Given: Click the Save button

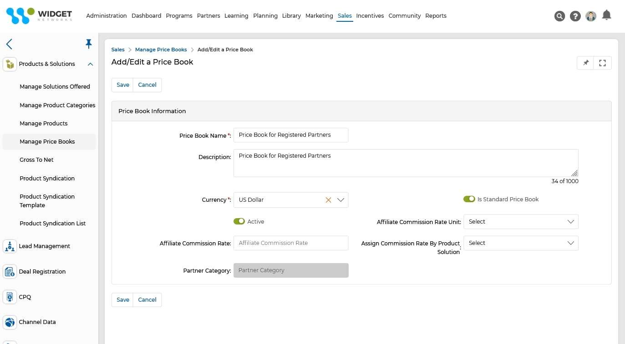Looking at the screenshot, I should tap(122, 85).
